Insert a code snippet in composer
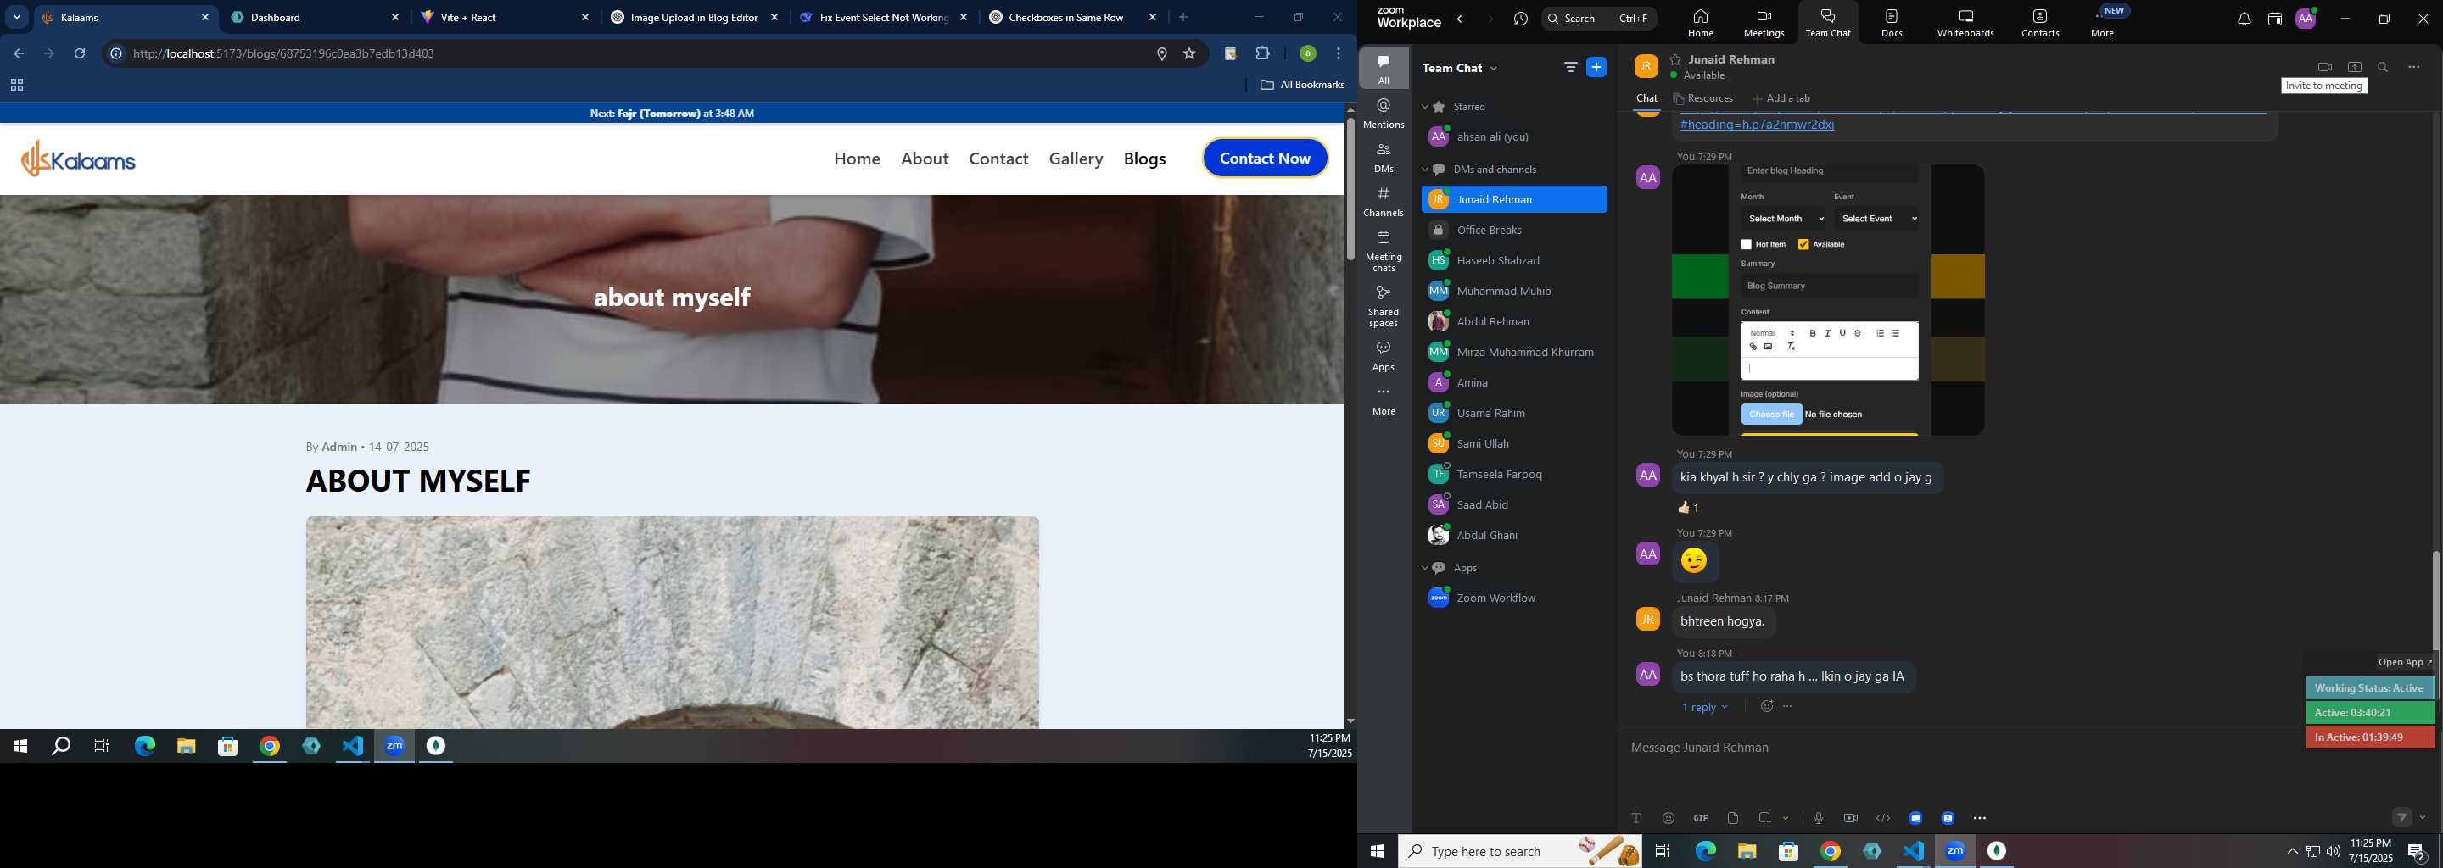This screenshot has width=2443, height=868. [1882, 818]
